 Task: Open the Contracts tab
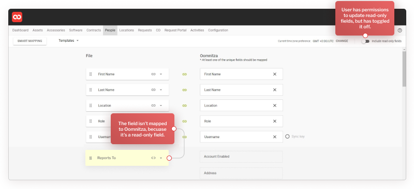click(x=94, y=30)
